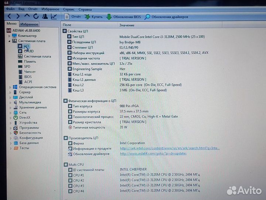
Task: Open Обновления BIOS in the toolbar
Action: [x=123, y=17]
